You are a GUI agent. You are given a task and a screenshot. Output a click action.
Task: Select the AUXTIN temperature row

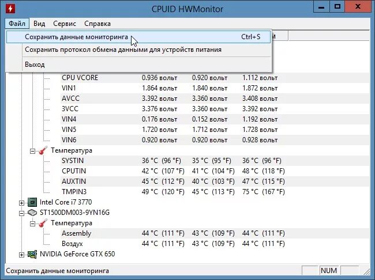(215, 181)
